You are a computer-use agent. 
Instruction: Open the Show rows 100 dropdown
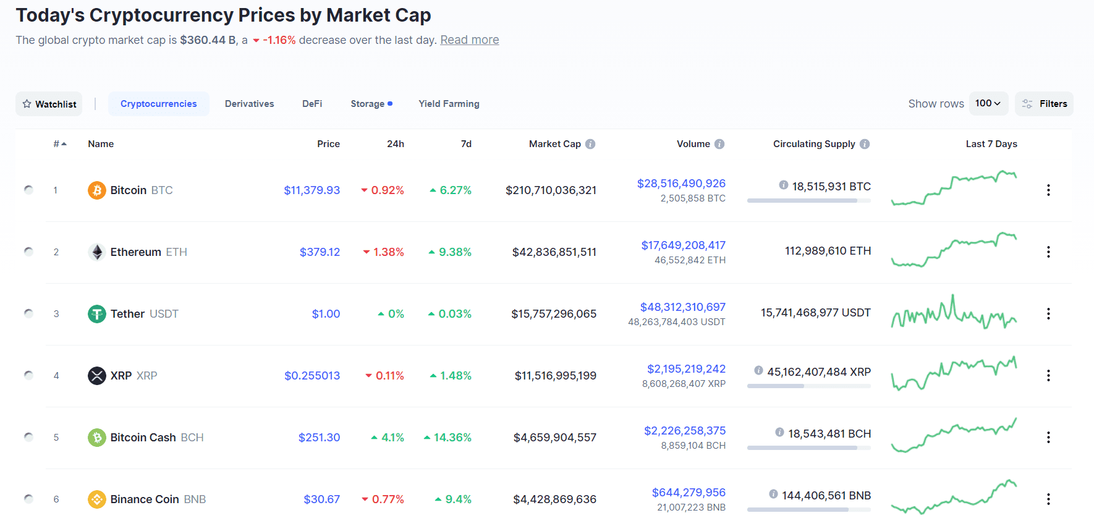point(988,104)
